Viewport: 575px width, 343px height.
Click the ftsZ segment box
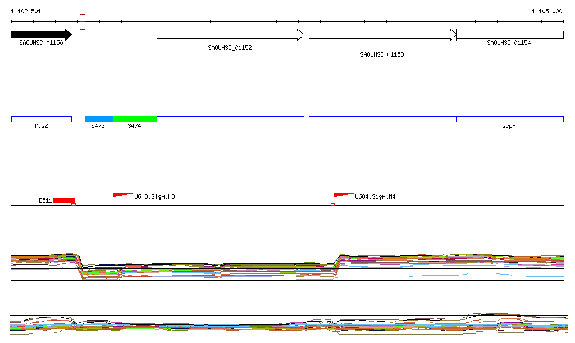point(42,119)
